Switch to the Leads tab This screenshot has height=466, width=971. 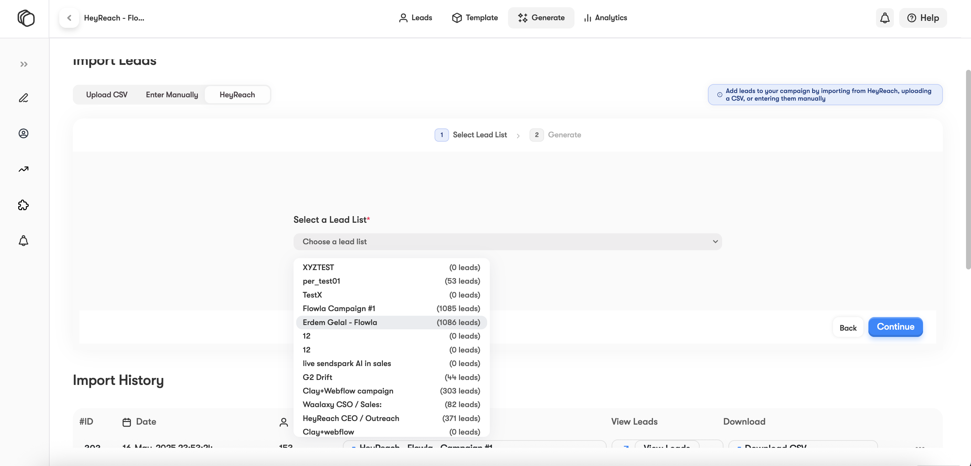click(415, 18)
